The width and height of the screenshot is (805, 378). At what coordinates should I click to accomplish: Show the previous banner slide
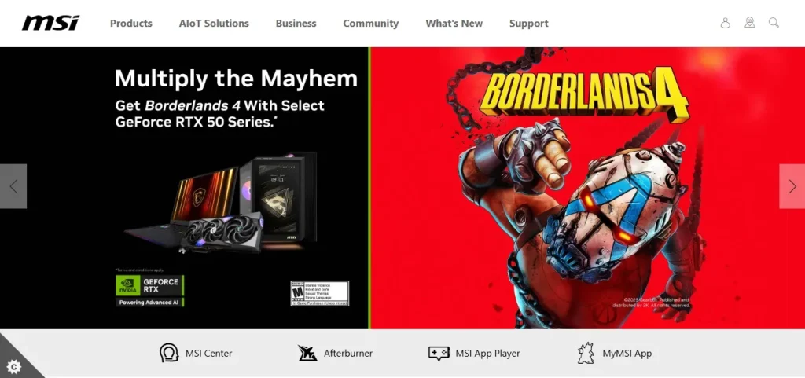(13, 186)
